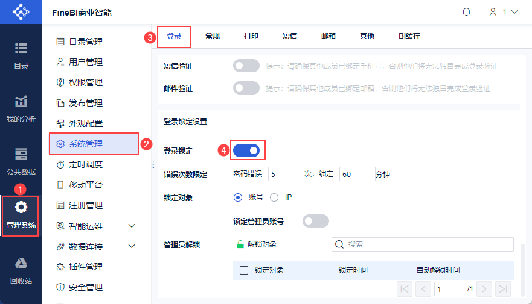Expand the 数据连接 menu

[132, 246]
